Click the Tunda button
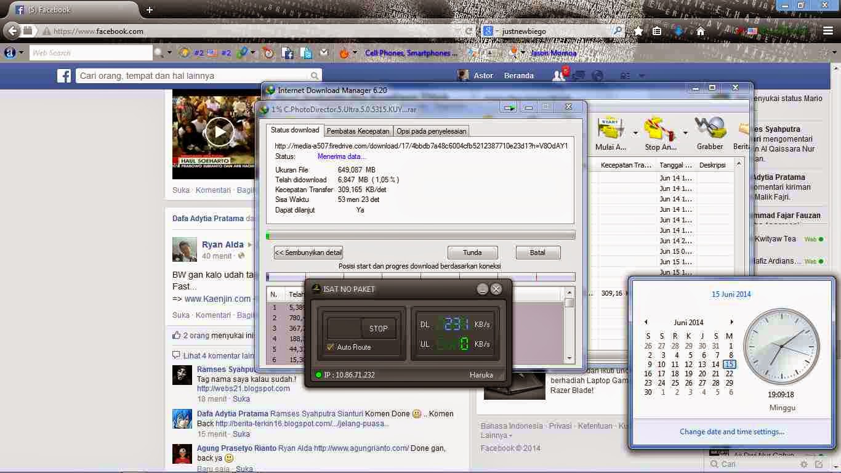The width and height of the screenshot is (841, 473). (472, 253)
